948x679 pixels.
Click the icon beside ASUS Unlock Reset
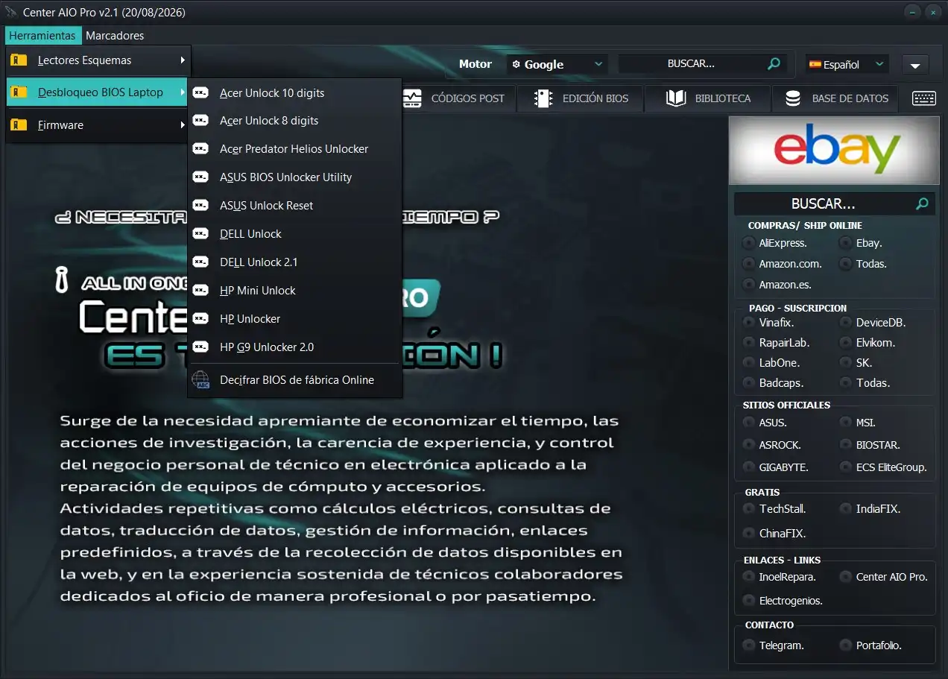200,205
